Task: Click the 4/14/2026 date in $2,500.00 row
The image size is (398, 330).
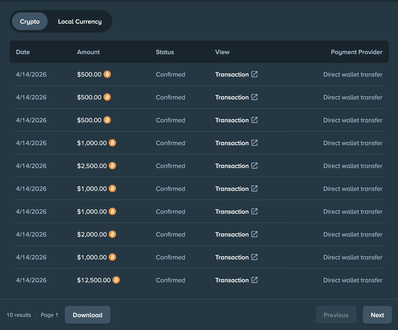Action: (31, 166)
